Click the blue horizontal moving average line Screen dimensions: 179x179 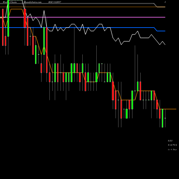click(83, 28)
